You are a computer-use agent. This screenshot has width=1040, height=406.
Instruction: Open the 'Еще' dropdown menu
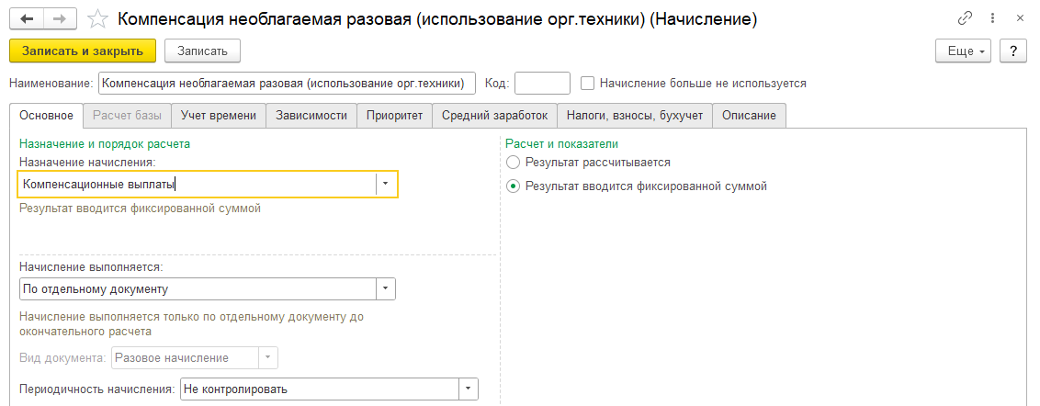click(x=963, y=51)
